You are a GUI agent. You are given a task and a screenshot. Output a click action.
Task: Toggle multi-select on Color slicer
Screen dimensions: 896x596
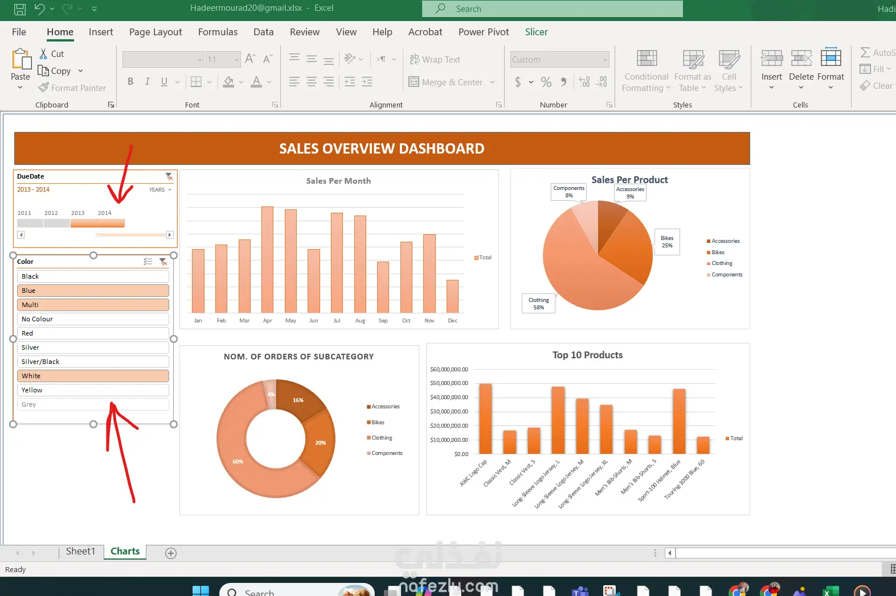(148, 262)
